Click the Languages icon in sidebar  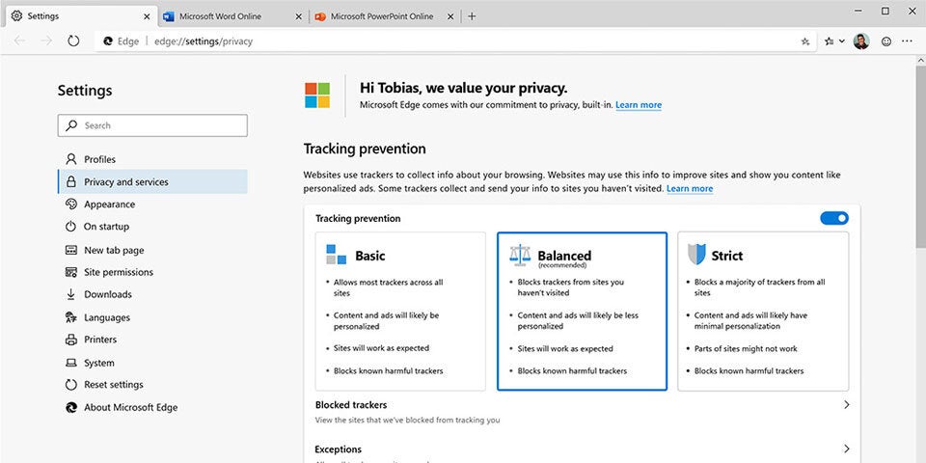(70, 317)
